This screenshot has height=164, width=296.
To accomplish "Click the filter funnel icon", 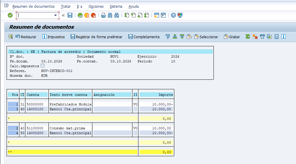I will (x=168, y=36).
